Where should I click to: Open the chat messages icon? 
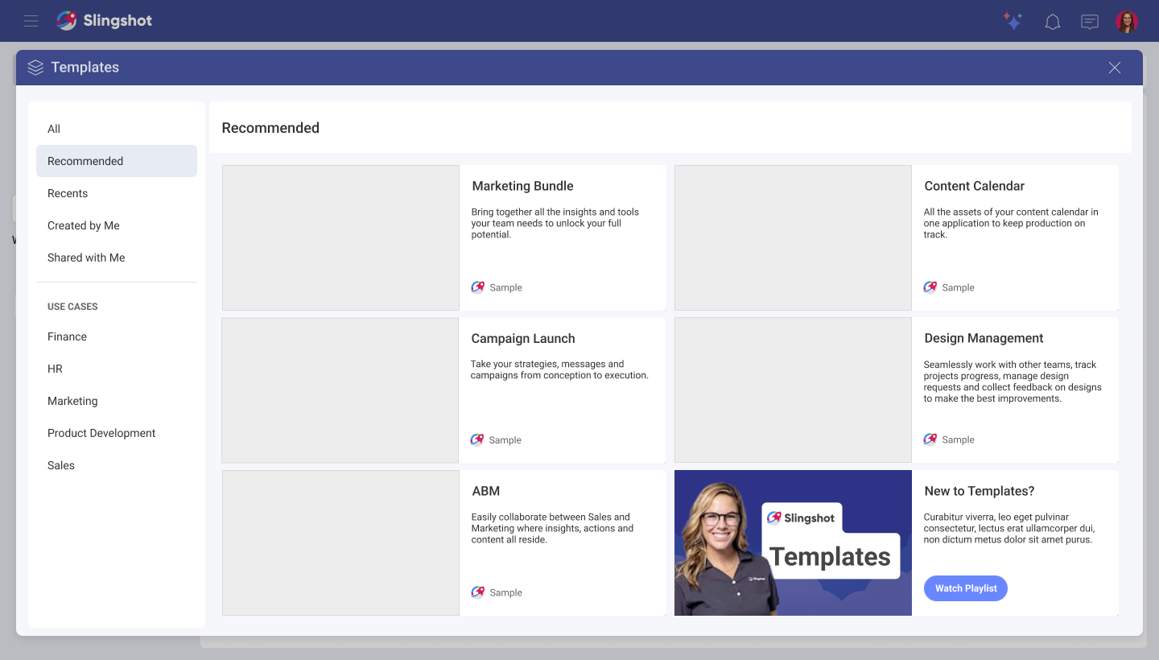click(1090, 22)
